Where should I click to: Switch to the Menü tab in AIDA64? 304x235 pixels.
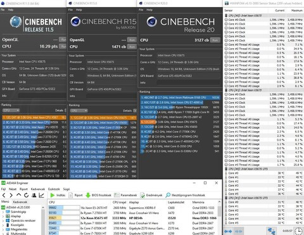pyautogui.click(x=5, y=201)
